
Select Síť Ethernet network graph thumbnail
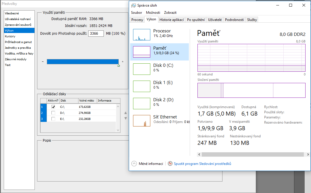[x=141, y=121]
